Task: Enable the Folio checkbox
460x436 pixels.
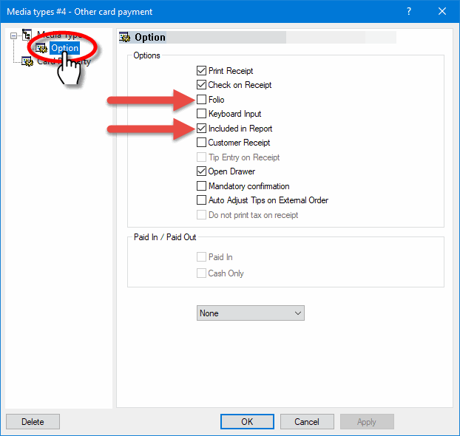Action: point(201,100)
